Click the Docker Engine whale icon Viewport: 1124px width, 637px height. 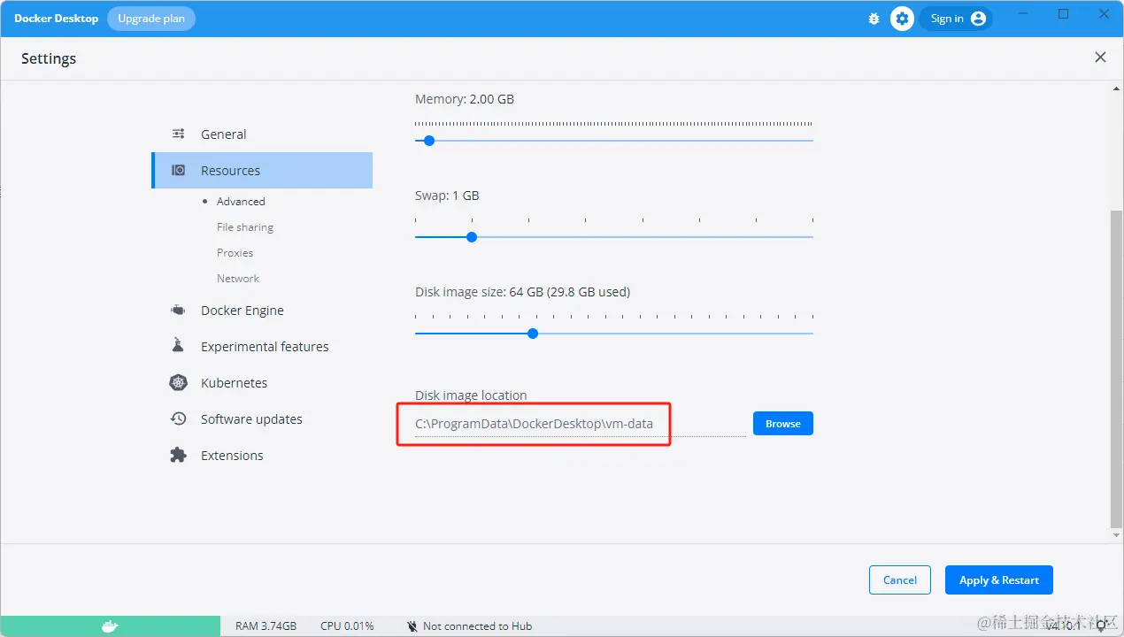tap(179, 311)
